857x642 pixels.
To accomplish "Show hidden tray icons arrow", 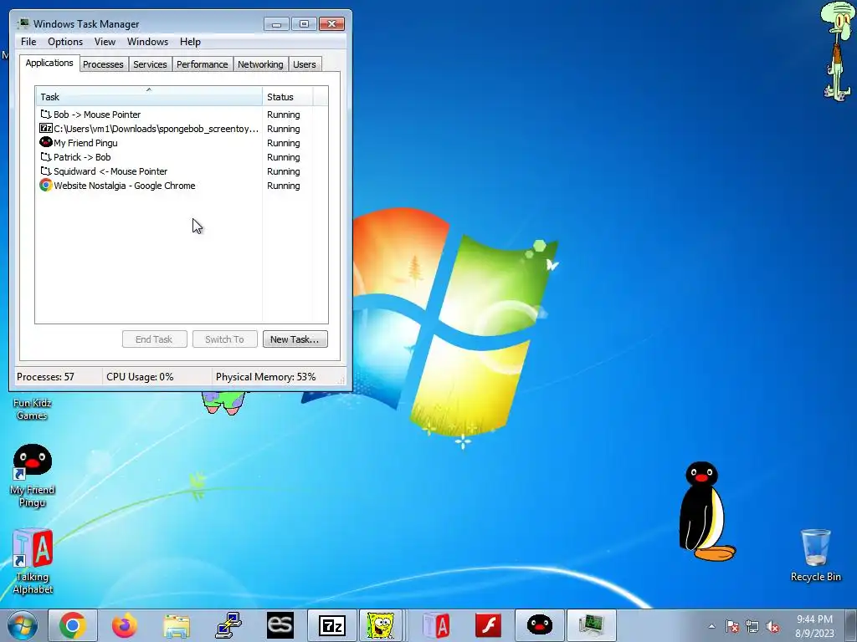I will (x=711, y=626).
